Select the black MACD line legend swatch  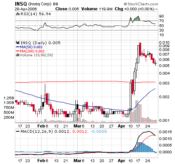tap(17, 131)
